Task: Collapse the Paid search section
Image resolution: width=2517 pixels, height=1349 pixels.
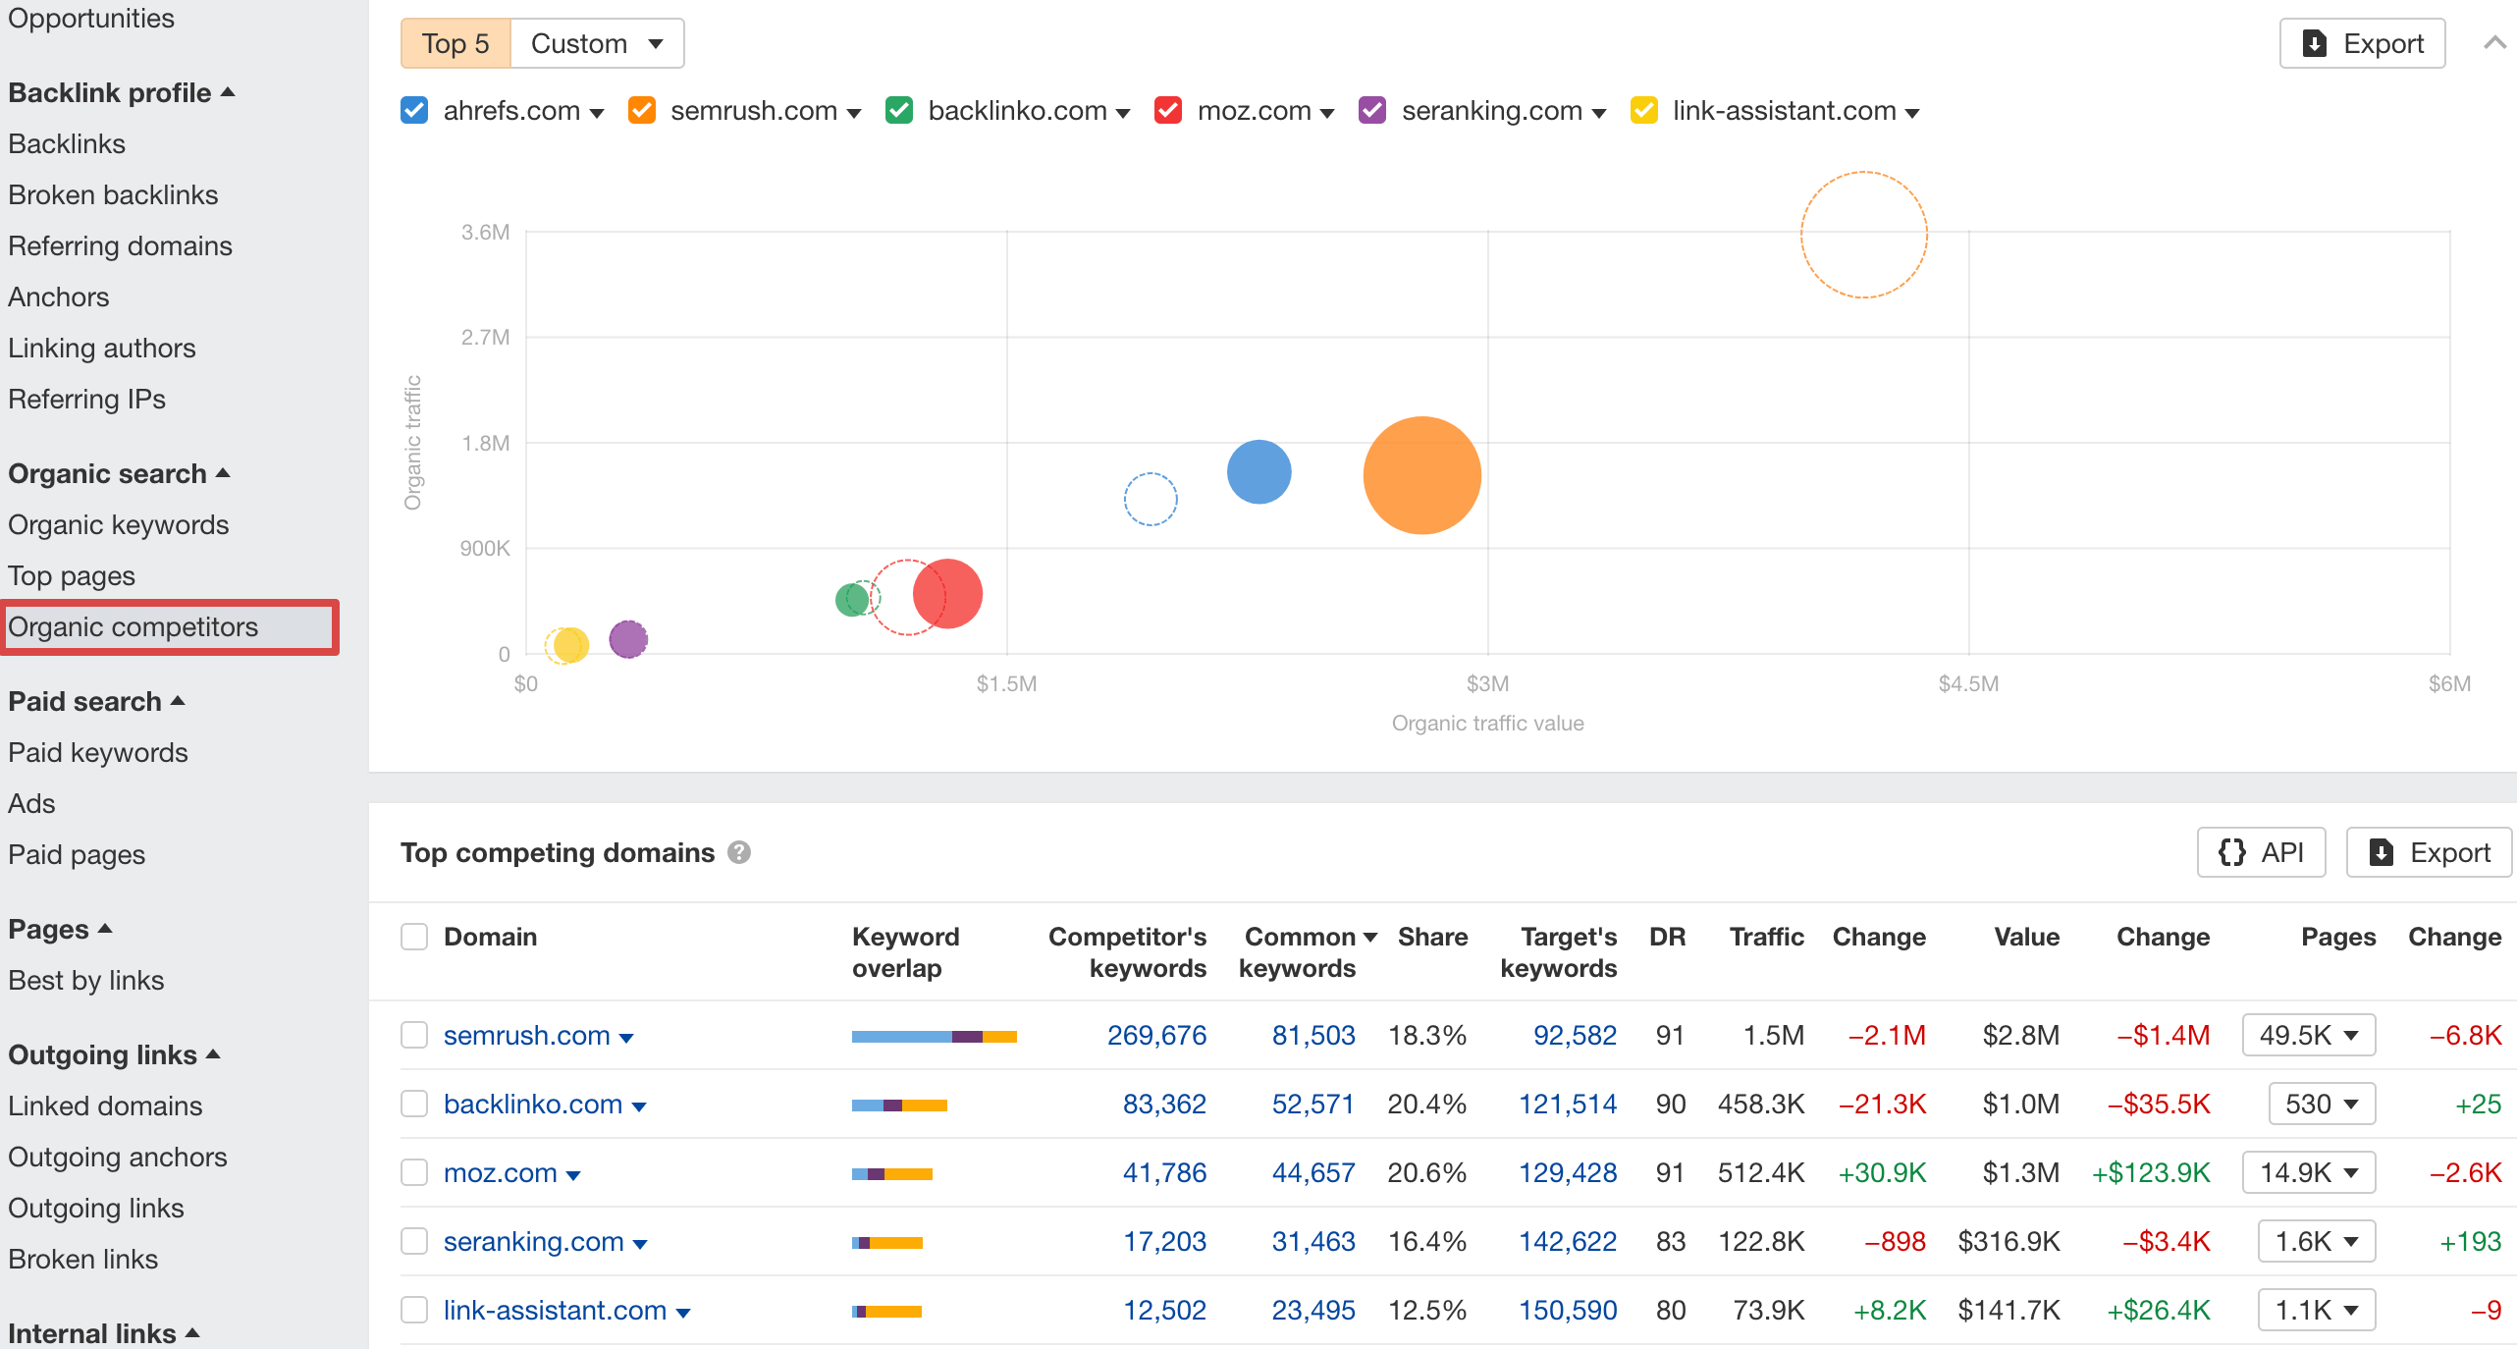Action: (x=96, y=701)
